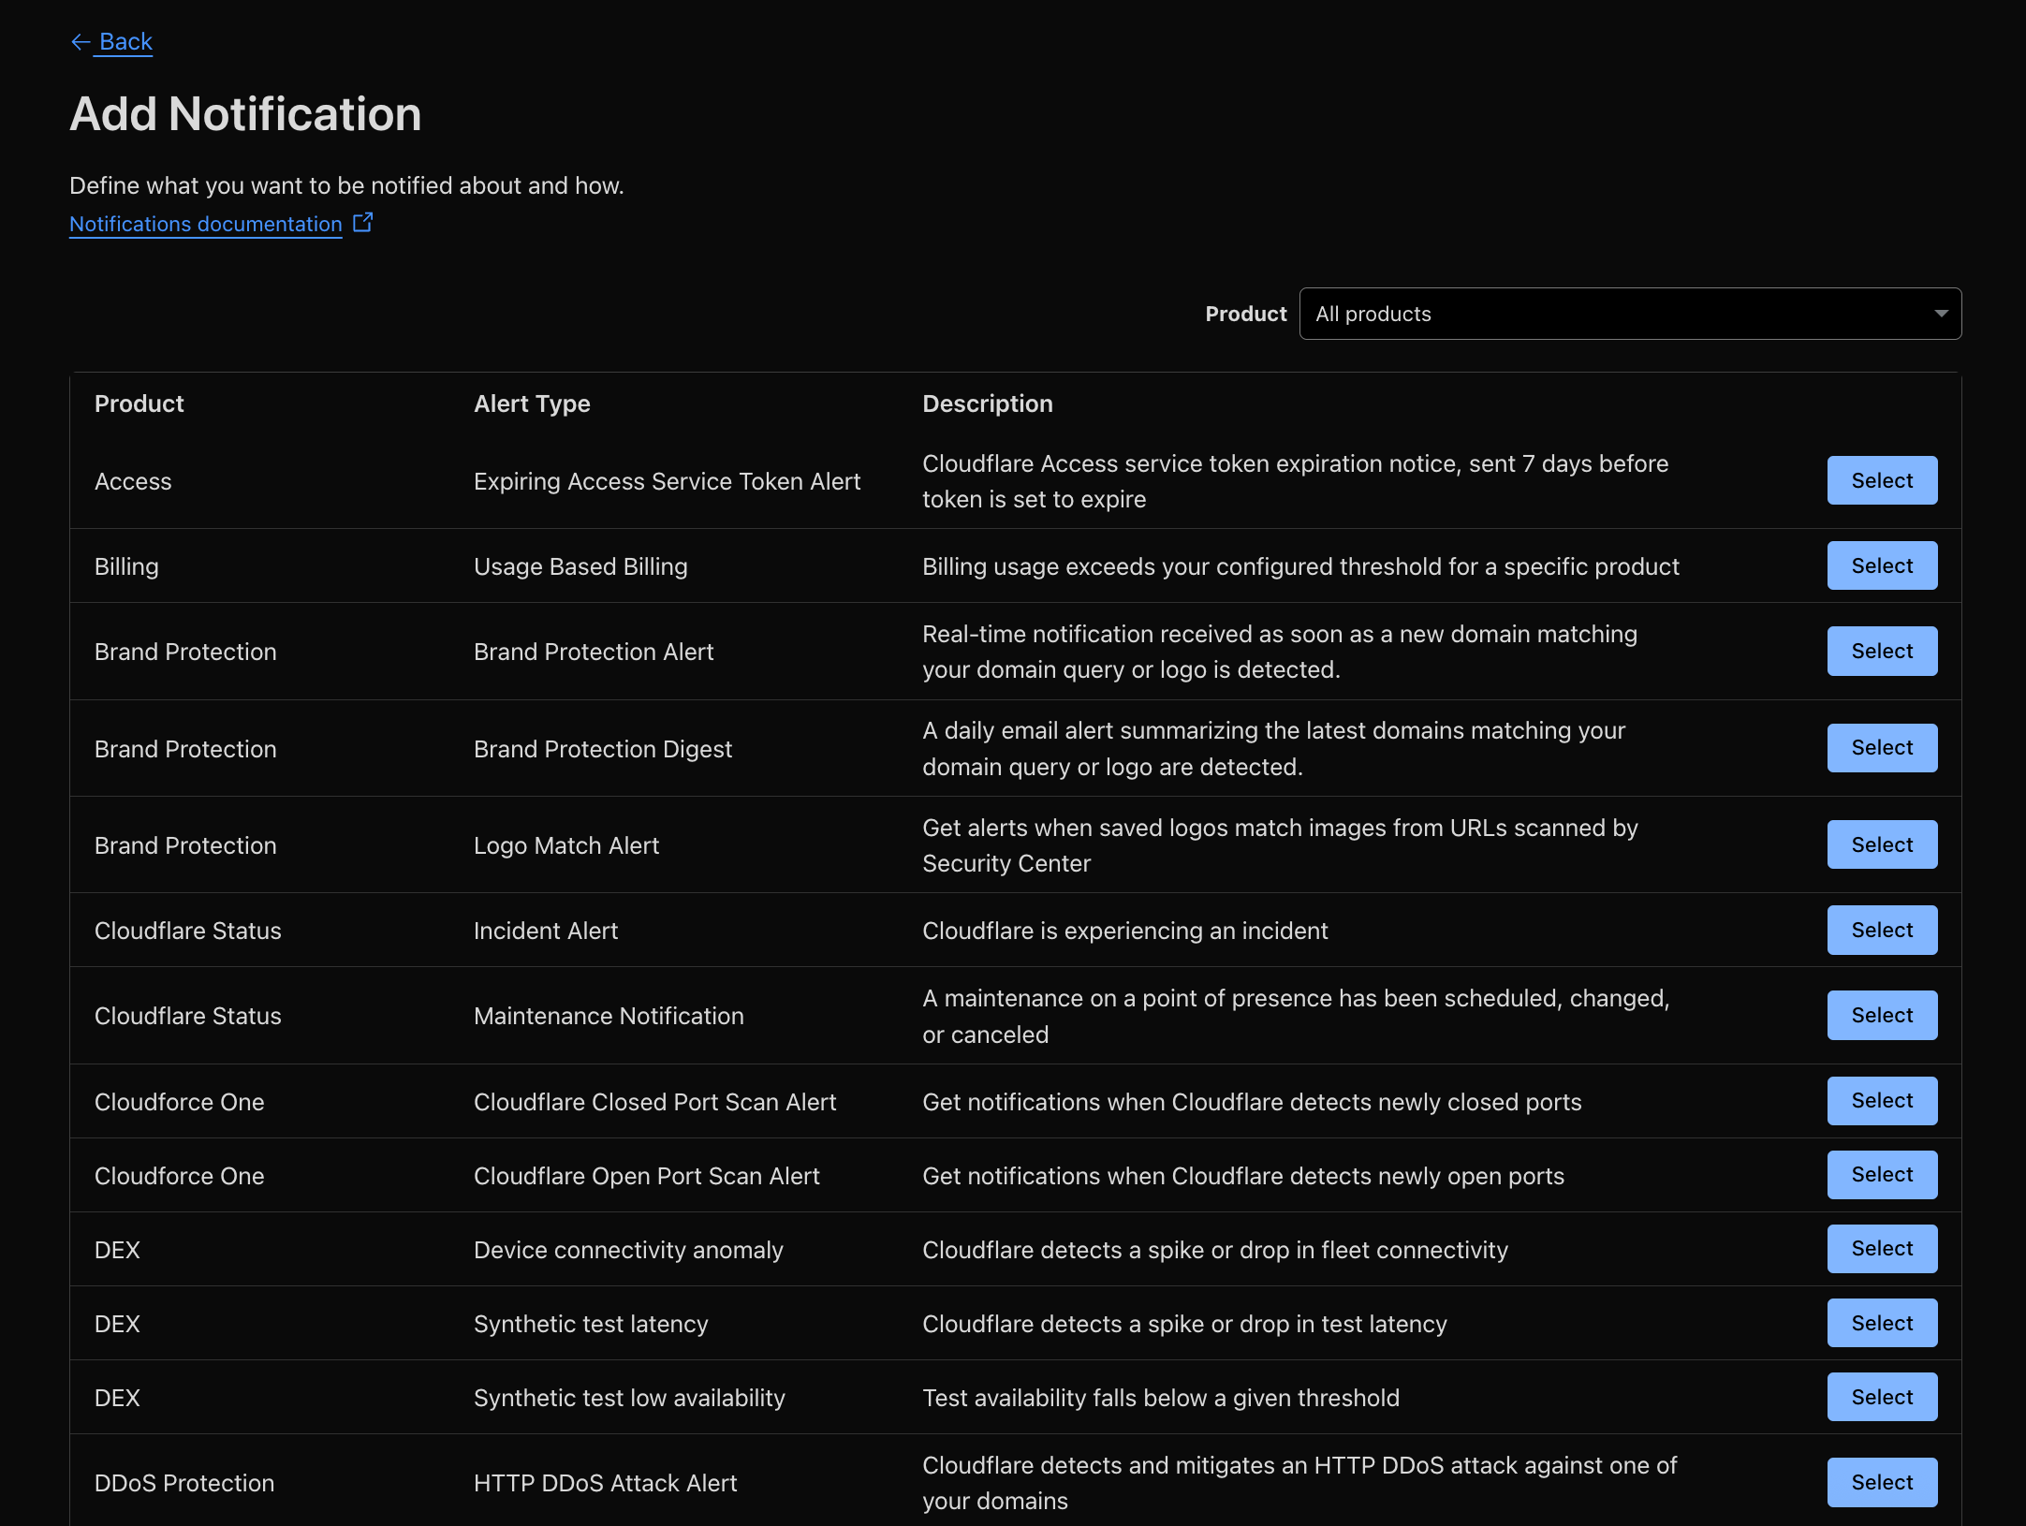Click 'Cloudflare Open Port Scan Alert' text
Screen dimensions: 2026x1526
(x=647, y=1176)
